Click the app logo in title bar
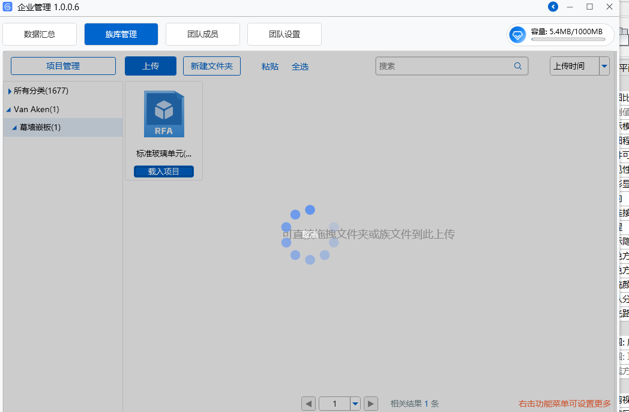Image resolution: width=629 pixels, height=412 pixels. pyautogui.click(x=8, y=7)
